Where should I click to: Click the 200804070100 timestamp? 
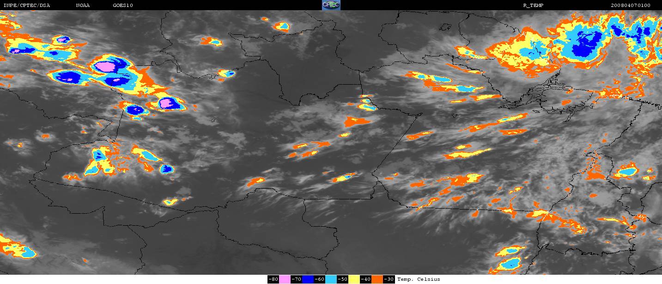pos(630,6)
